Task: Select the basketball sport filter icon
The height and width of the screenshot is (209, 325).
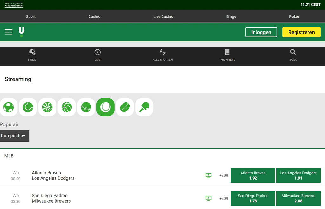Action: pyautogui.click(x=67, y=107)
